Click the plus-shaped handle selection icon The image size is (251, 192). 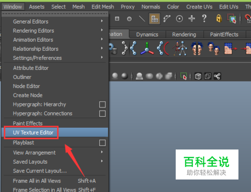pyautogui.click(x=192, y=18)
